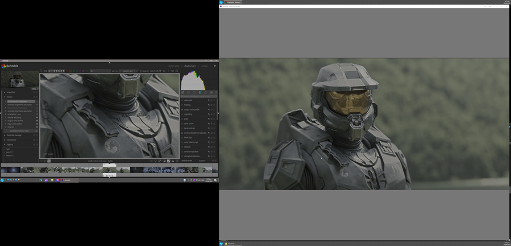
Task: Open the sort by custom sort dropdown
Action: click(127, 71)
